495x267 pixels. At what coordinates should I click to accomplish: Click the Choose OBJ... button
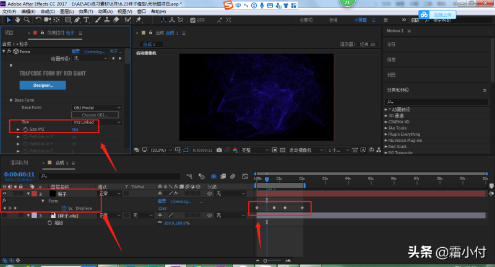click(94, 115)
